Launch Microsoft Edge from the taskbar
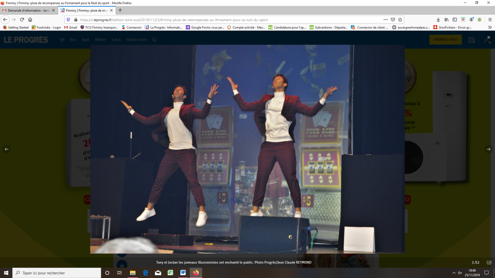495x278 pixels. [x=145, y=273]
